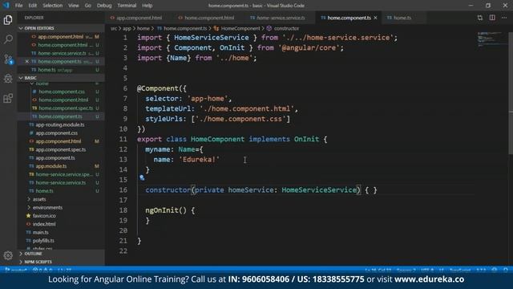Click the home breadcrumb folder

coord(143,29)
